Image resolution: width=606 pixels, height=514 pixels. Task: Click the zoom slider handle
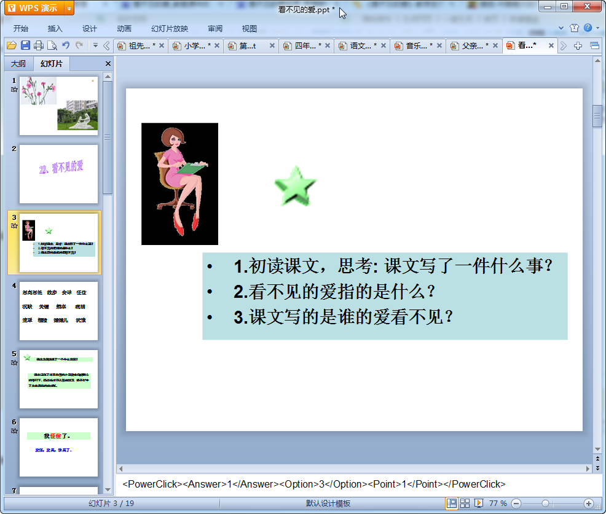[545, 503]
